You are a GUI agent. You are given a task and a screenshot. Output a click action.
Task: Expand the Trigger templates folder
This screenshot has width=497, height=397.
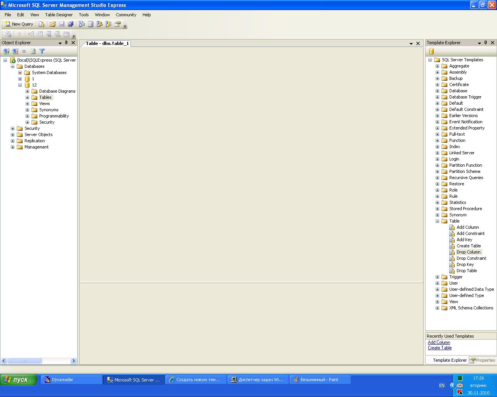click(437, 277)
